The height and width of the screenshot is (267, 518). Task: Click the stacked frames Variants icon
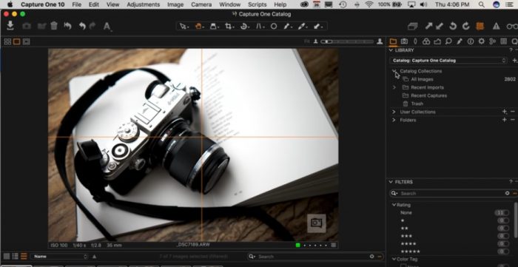click(x=413, y=26)
